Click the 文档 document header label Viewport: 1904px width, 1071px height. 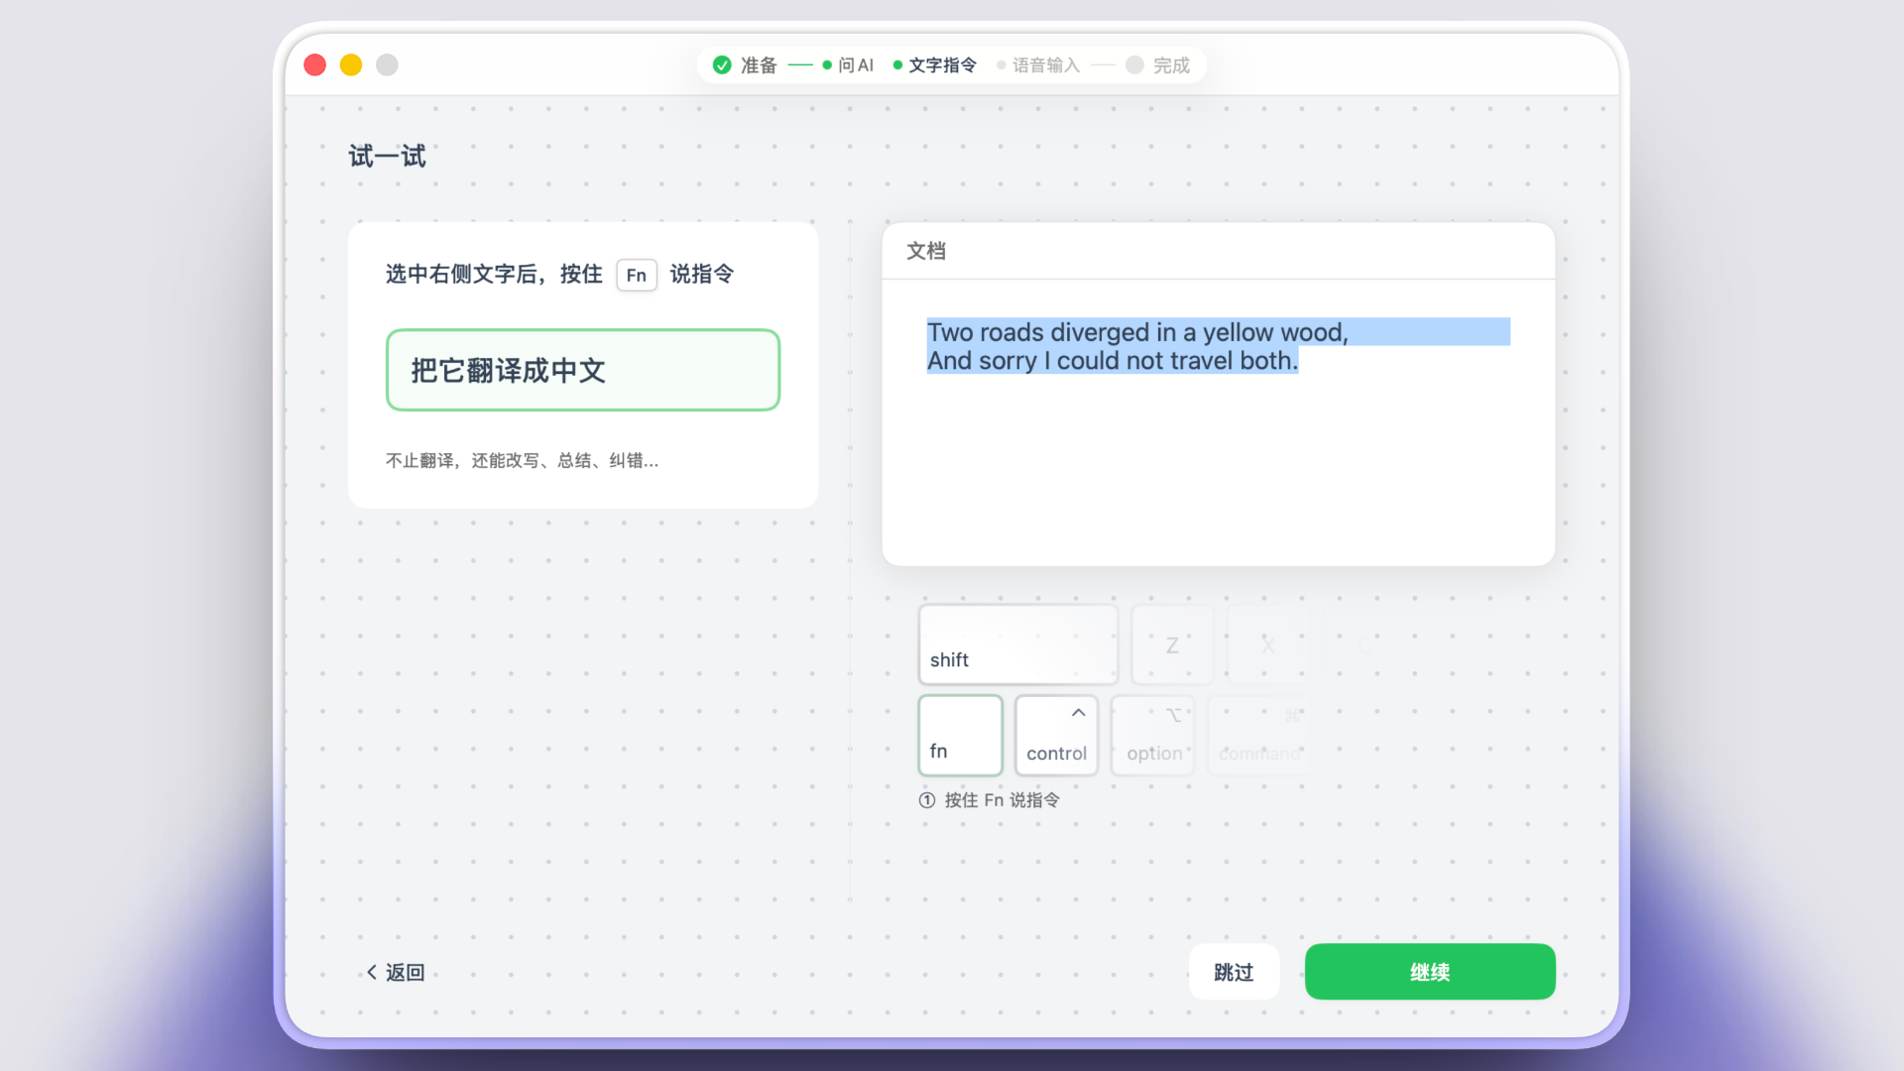pos(926,251)
